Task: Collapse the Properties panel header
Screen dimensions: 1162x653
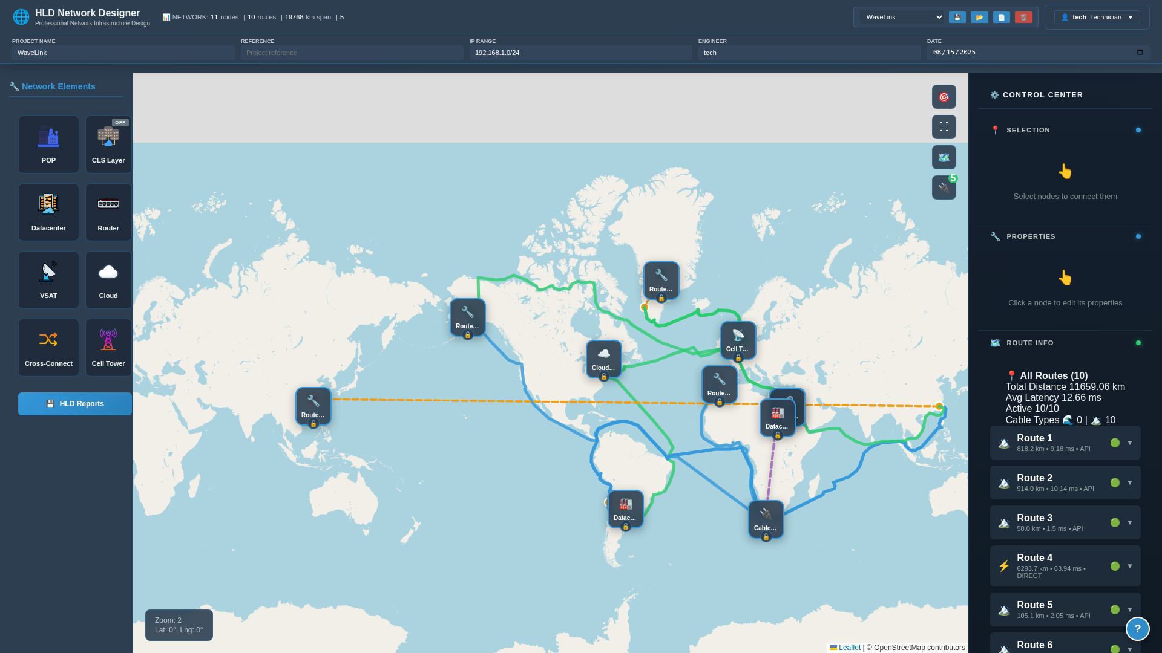Action: [1065, 236]
